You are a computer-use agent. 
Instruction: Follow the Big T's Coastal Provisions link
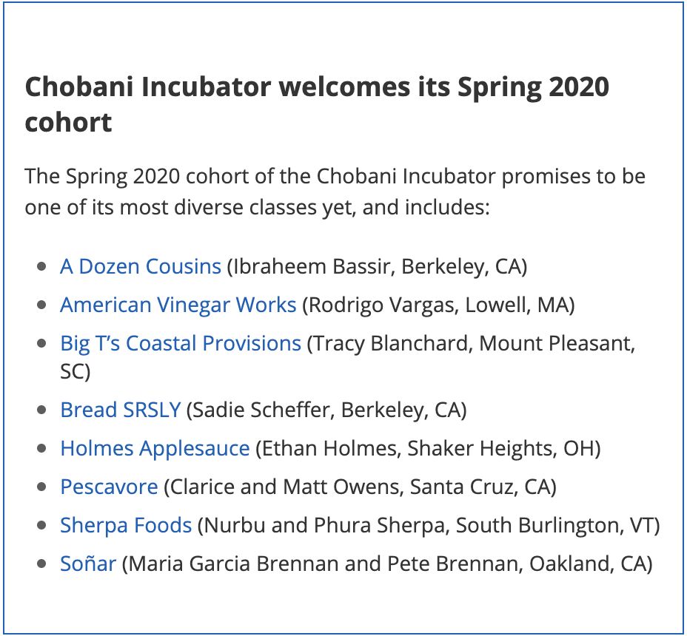click(181, 343)
